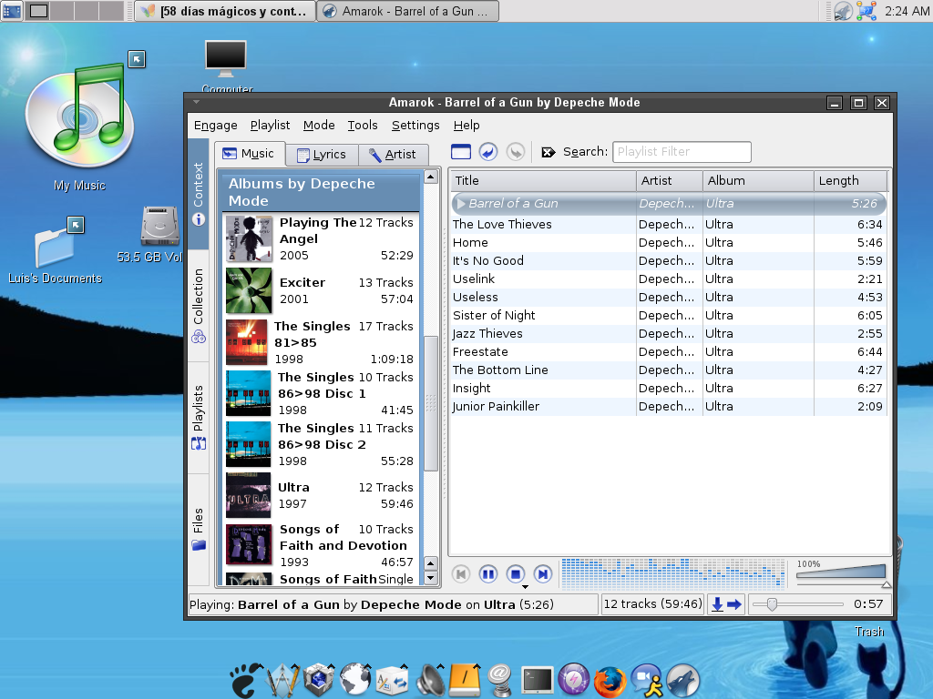Toggle repeat playlist status icon
Image resolution: width=933 pixels, height=699 pixels.
click(x=734, y=604)
